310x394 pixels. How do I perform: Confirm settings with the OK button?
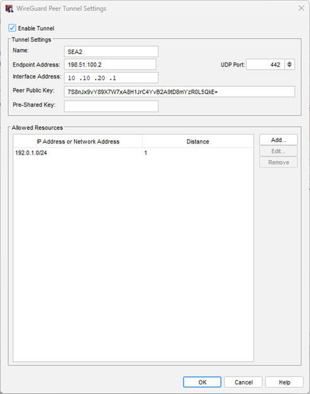[x=202, y=382]
